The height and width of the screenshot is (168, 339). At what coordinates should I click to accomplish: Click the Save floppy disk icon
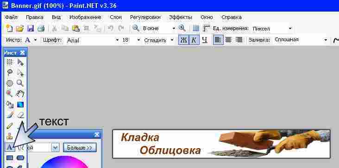[x=31, y=28]
